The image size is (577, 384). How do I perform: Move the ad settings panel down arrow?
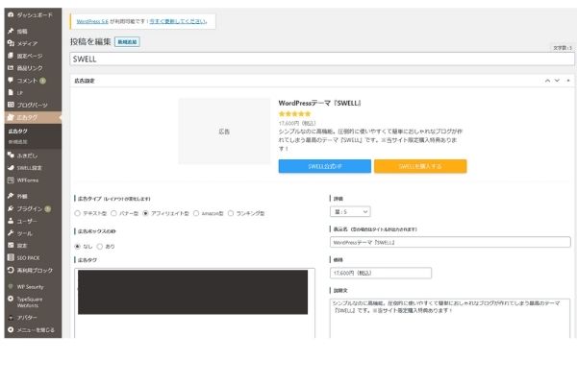click(x=557, y=81)
